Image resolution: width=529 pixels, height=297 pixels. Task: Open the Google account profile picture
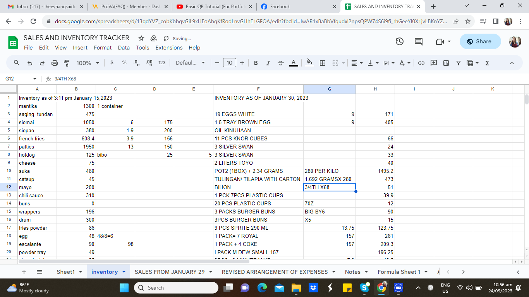click(x=515, y=41)
